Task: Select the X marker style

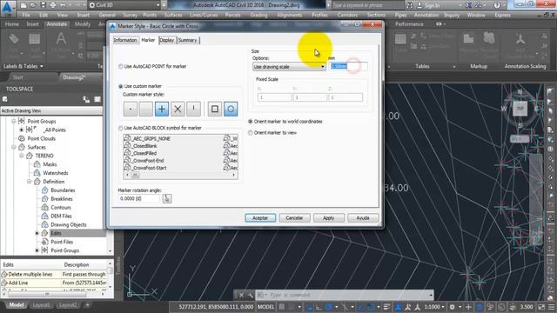Action: (178, 109)
